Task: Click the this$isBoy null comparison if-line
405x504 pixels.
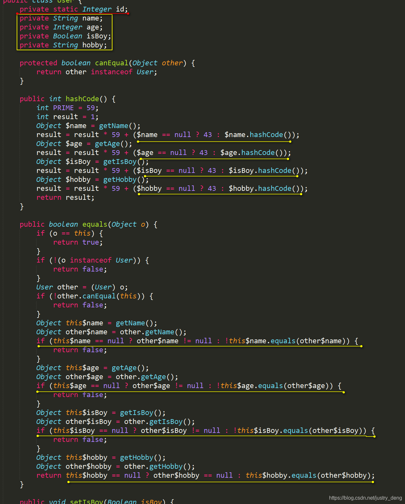Action: click(x=206, y=431)
